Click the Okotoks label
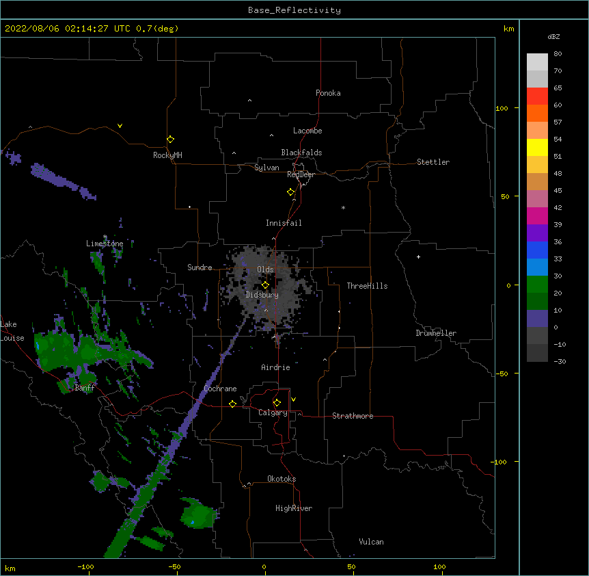This screenshot has height=576, width=589. [x=282, y=479]
